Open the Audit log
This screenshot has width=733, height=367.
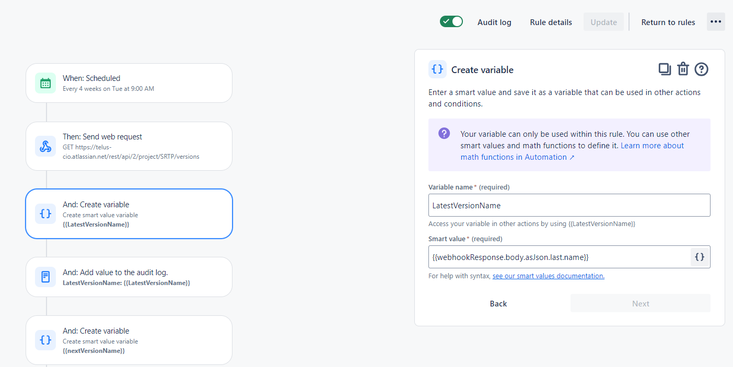[x=494, y=22]
